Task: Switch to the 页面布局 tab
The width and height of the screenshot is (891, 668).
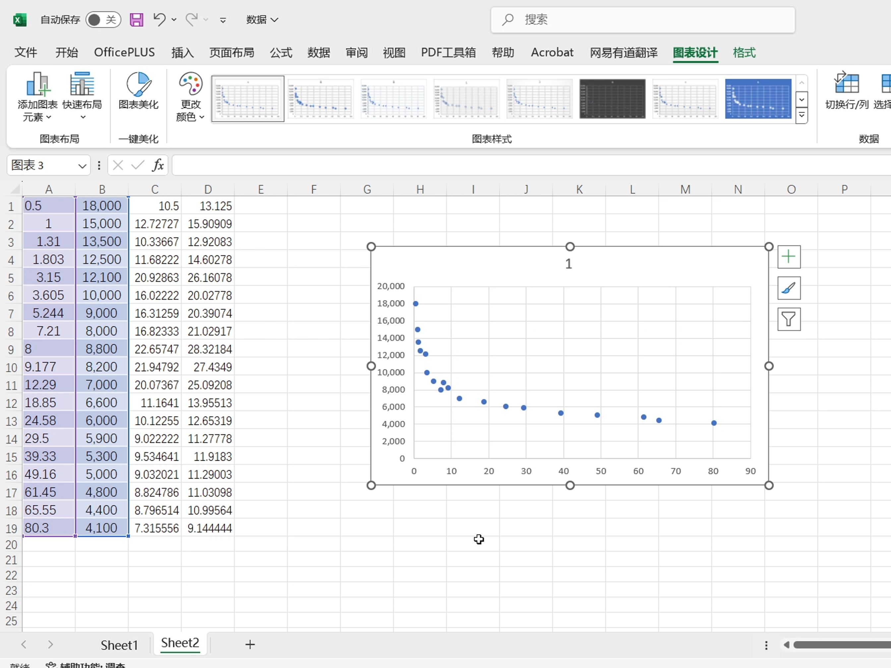Action: 232,52
